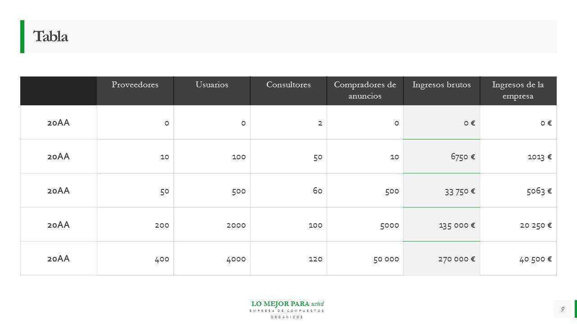Select the '20 250 €' cell

pyautogui.click(x=518, y=224)
